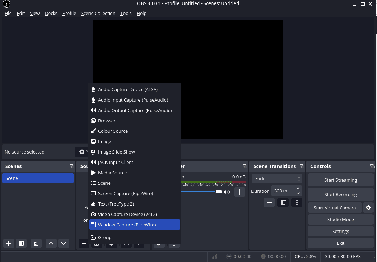Viewport: 377px width, 262px height.
Task: Click the recording status indicator icon
Action: (x=263, y=257)
